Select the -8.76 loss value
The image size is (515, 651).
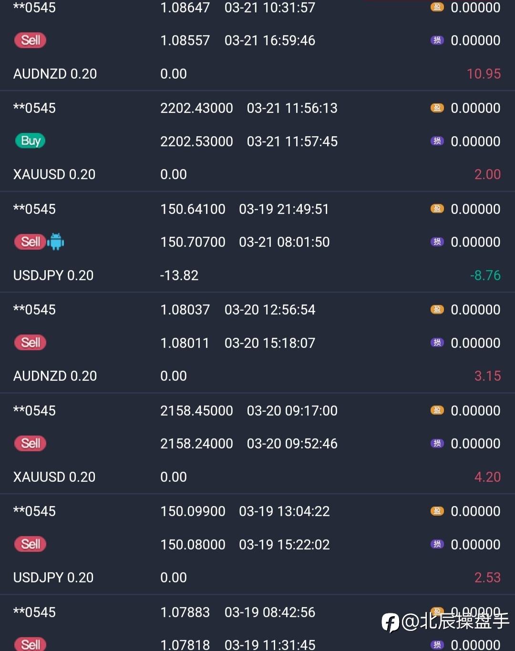(485, 275)
